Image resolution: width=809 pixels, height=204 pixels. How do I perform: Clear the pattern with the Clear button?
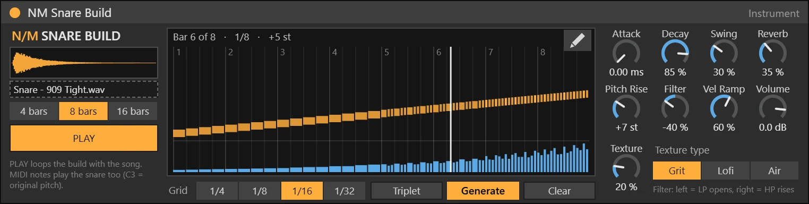click(560, 191)
